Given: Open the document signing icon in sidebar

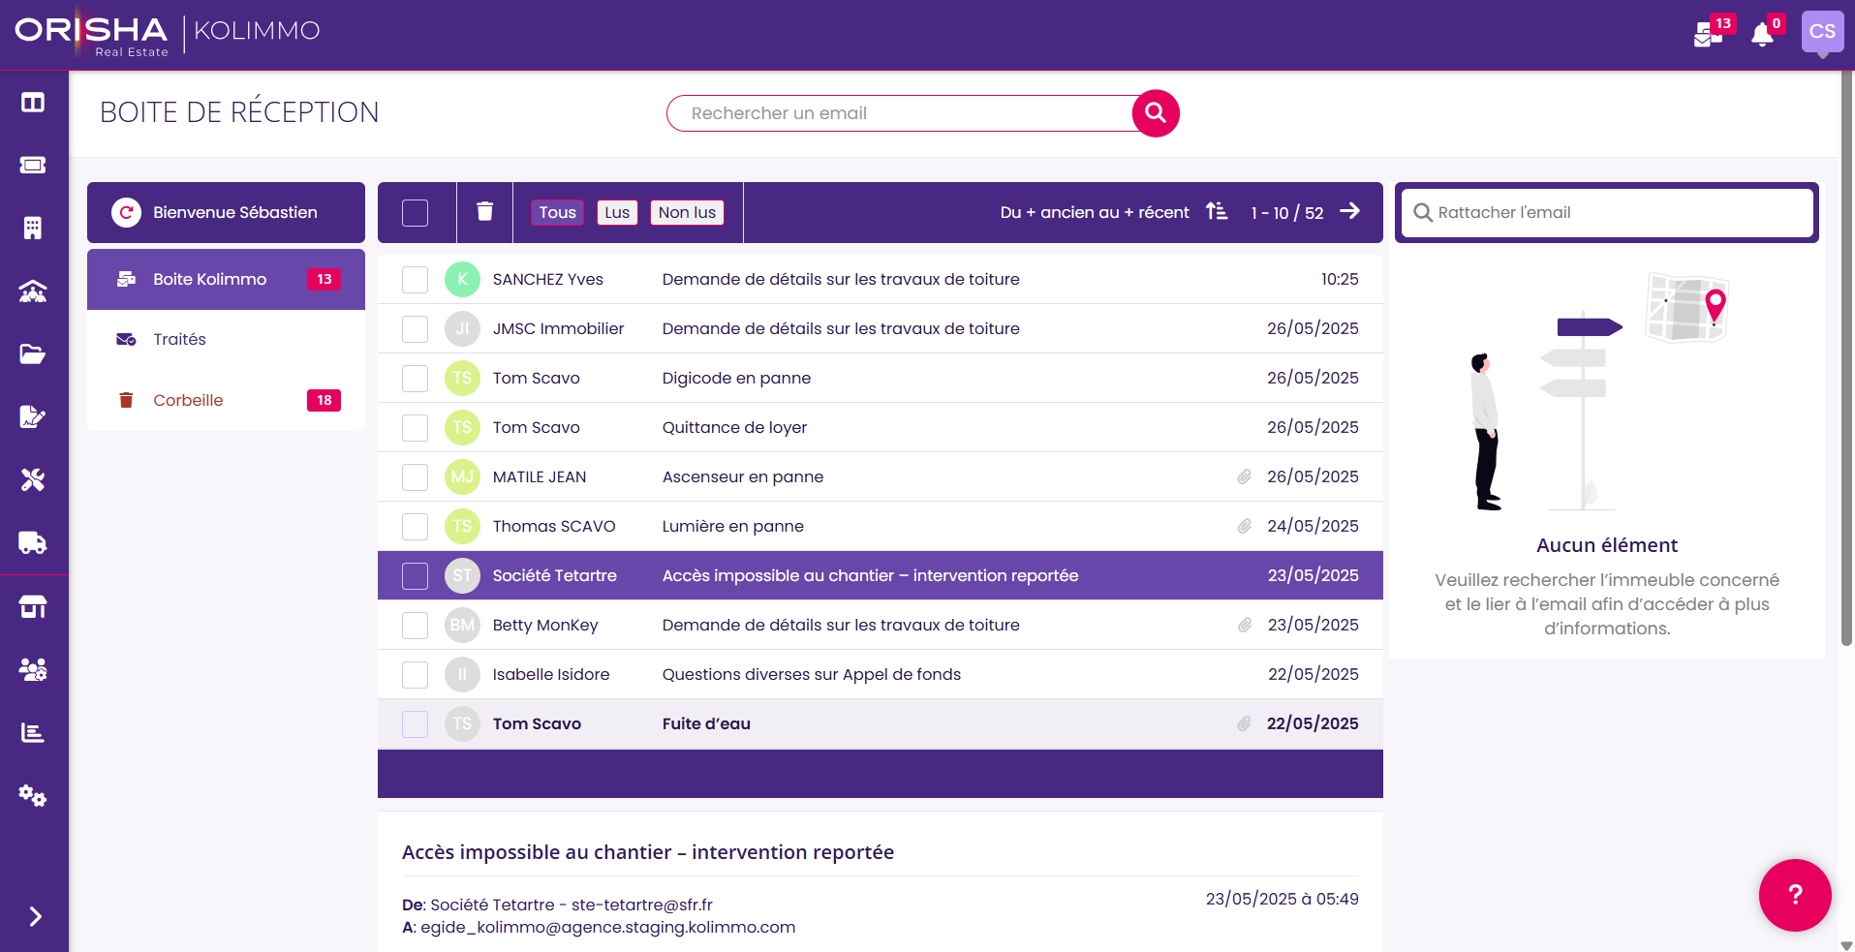Looking at the screenshot, I should click(33, 416).
